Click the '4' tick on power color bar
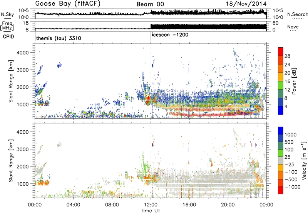308x213 pixels. tap(286, 106)
